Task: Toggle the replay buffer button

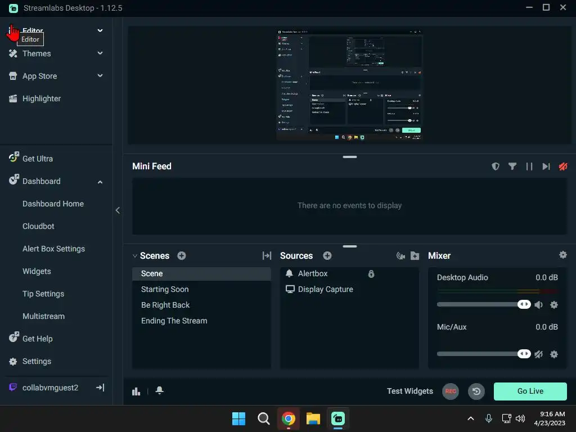Action: (476, 391)
